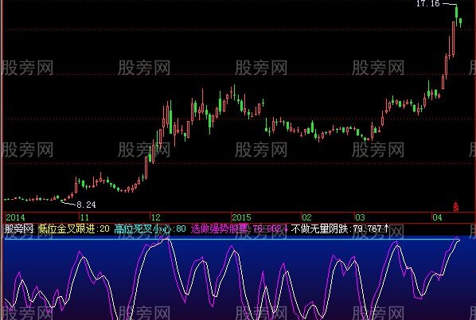Click the 不做无量阴跌:79.767 indicator value
476x320 pixels.
pos(339,228)
